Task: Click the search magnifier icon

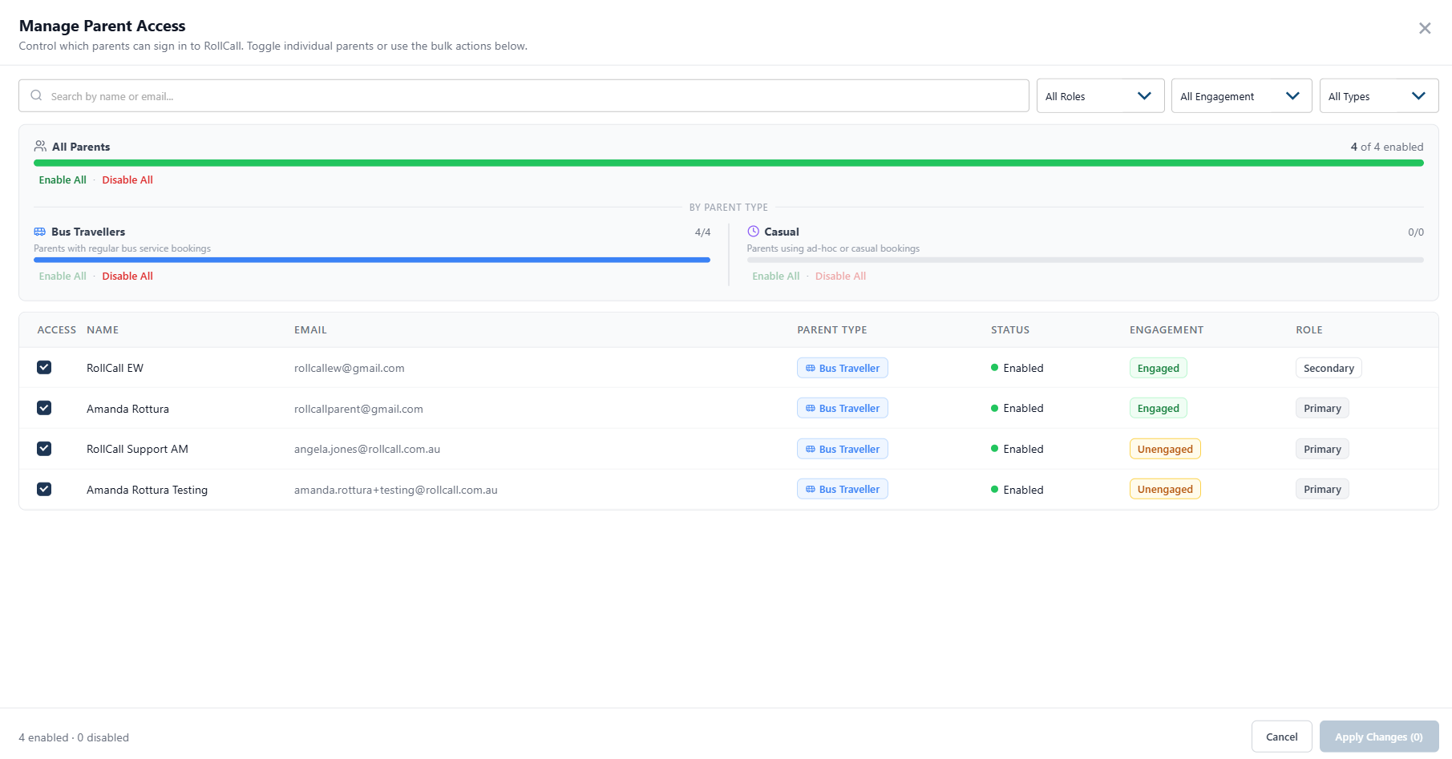Action: (36, 95)
